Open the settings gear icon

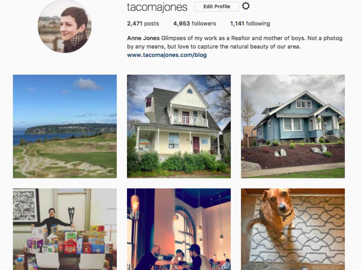click(246, 6)
